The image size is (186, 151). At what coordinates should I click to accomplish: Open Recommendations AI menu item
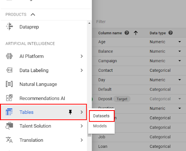click(44, 98)
